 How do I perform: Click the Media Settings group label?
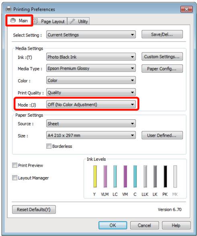29,48
